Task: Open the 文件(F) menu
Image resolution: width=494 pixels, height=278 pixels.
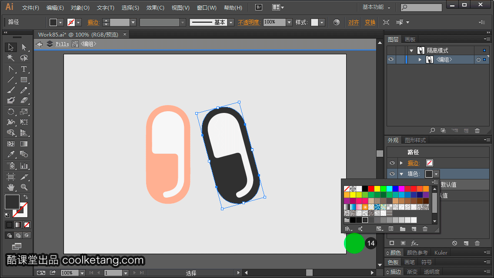Action: pos(30,7)
